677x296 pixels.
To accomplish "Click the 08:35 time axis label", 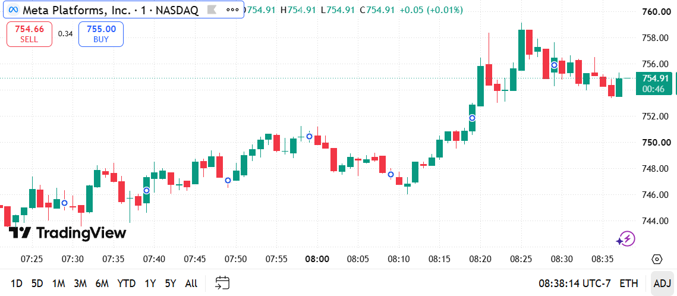I will click(603, 259).
